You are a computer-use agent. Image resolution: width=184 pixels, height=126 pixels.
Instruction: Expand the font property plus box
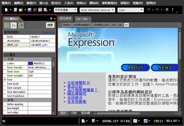5,80
